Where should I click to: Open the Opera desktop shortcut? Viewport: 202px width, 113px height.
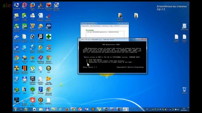click(25, 6)
